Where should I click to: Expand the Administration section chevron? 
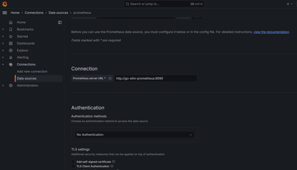pyautogui.click(x=3, y=85)
